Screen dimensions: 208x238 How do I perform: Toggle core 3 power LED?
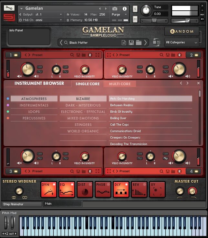point(16,171)
